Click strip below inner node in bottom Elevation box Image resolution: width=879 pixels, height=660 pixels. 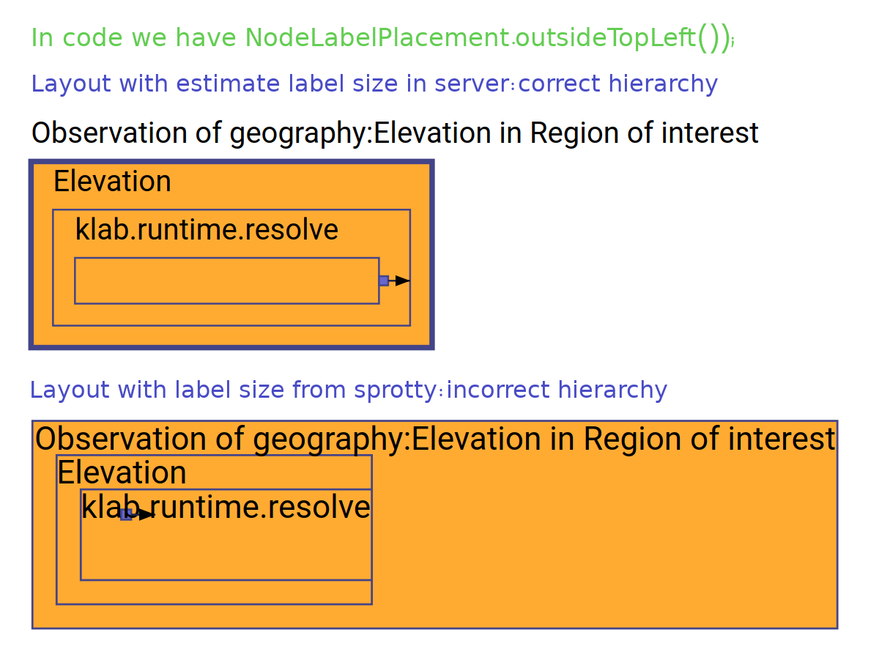pos(214,592)
